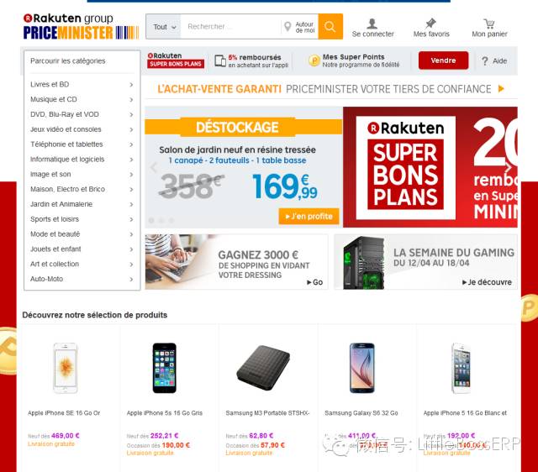The width and height of the screenshot is (538, 472).
Task: Click the red Vendre button
Action: 443,60
